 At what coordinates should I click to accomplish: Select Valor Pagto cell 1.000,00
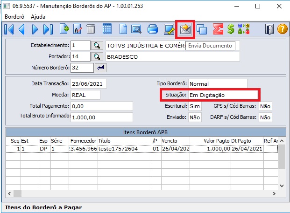click(x=210, y=149)
